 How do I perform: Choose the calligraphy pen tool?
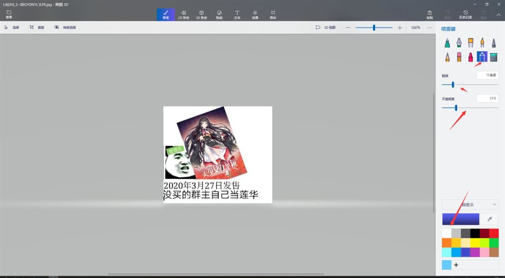pyautogui.click(x=459, y=43)
